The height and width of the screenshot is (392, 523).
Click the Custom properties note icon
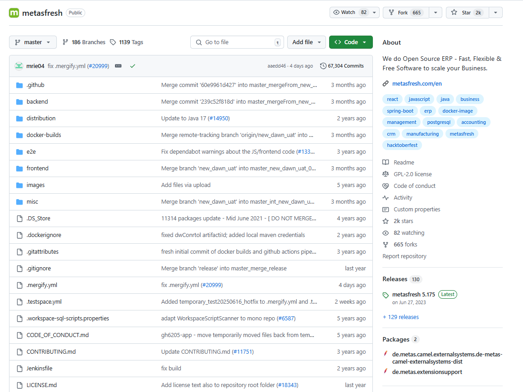tap(385, 210)
